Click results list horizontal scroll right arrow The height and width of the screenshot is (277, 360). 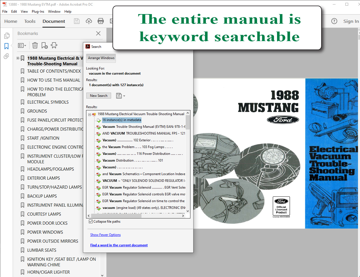[183, 216]
